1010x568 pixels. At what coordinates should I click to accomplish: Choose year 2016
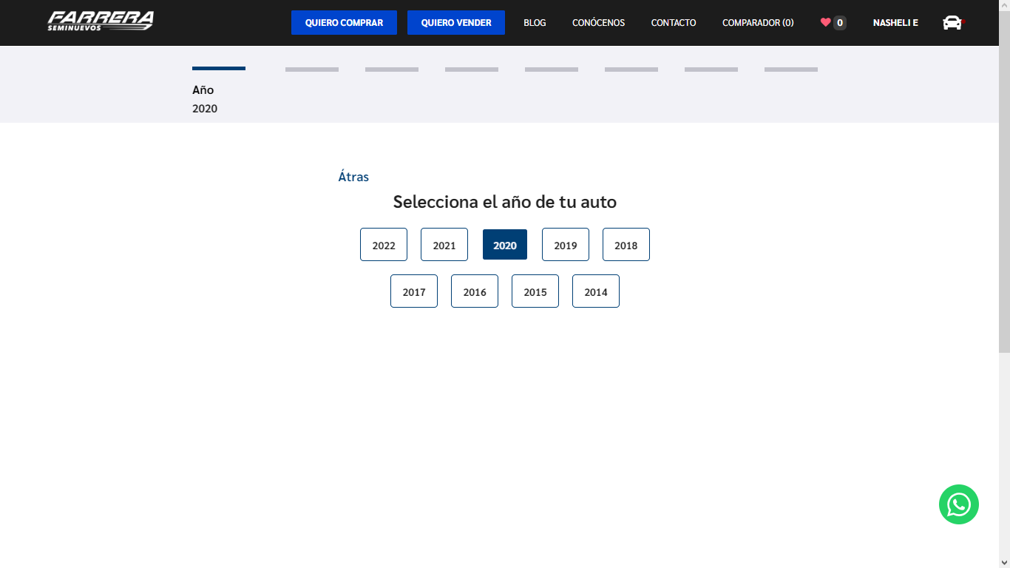(x=475, y=291)
